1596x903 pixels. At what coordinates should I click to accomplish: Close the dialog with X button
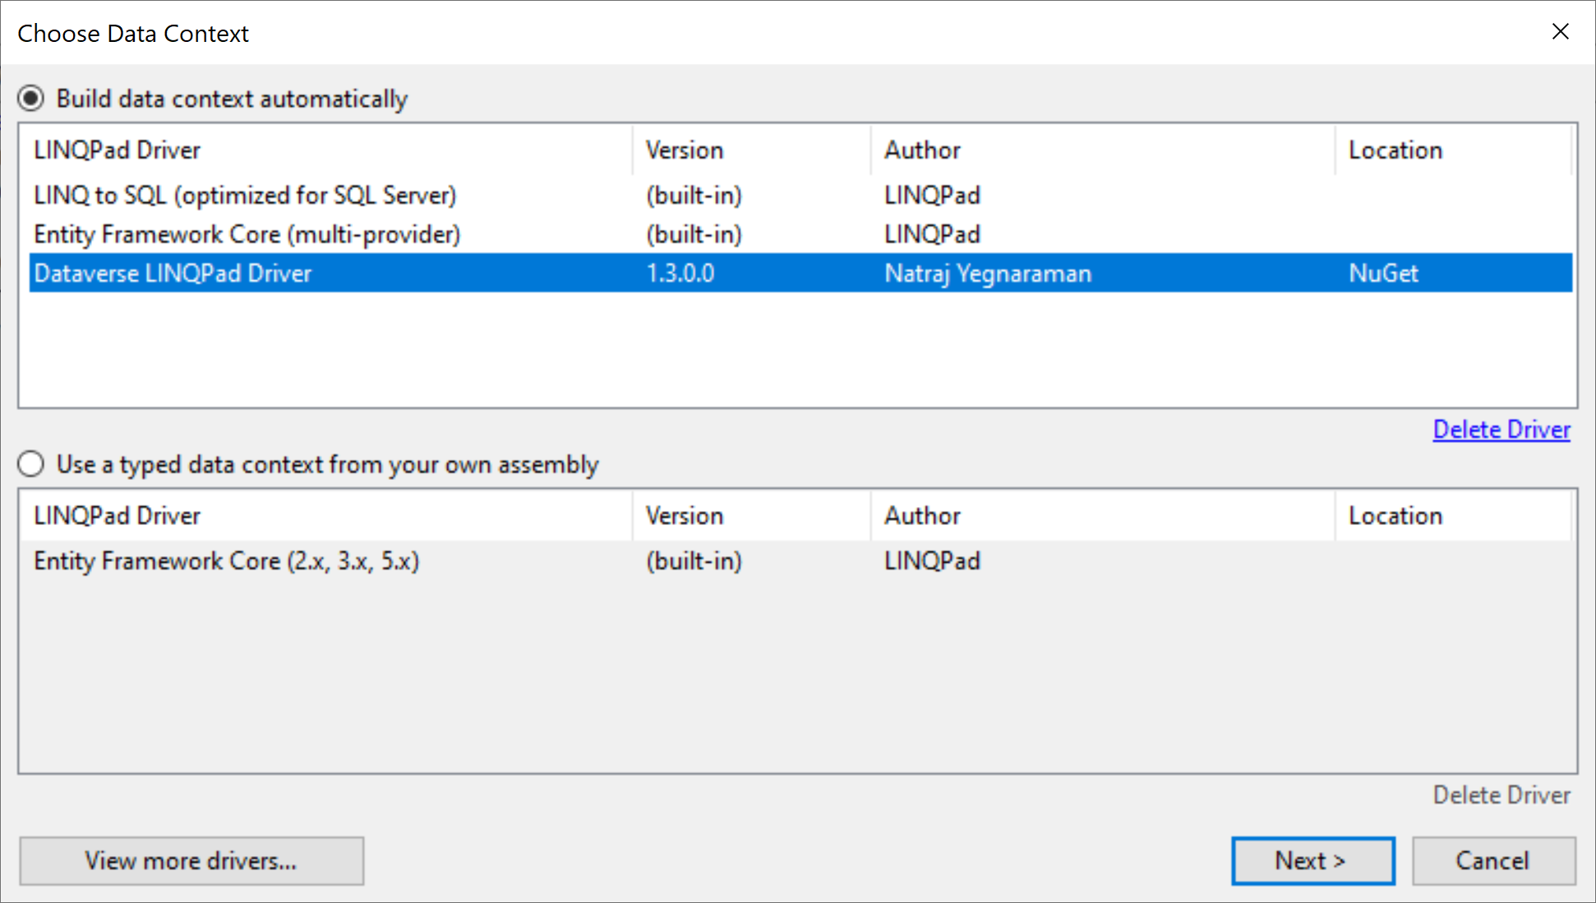1560,32
